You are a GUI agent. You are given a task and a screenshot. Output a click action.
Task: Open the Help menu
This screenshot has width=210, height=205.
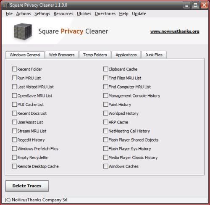124,14
